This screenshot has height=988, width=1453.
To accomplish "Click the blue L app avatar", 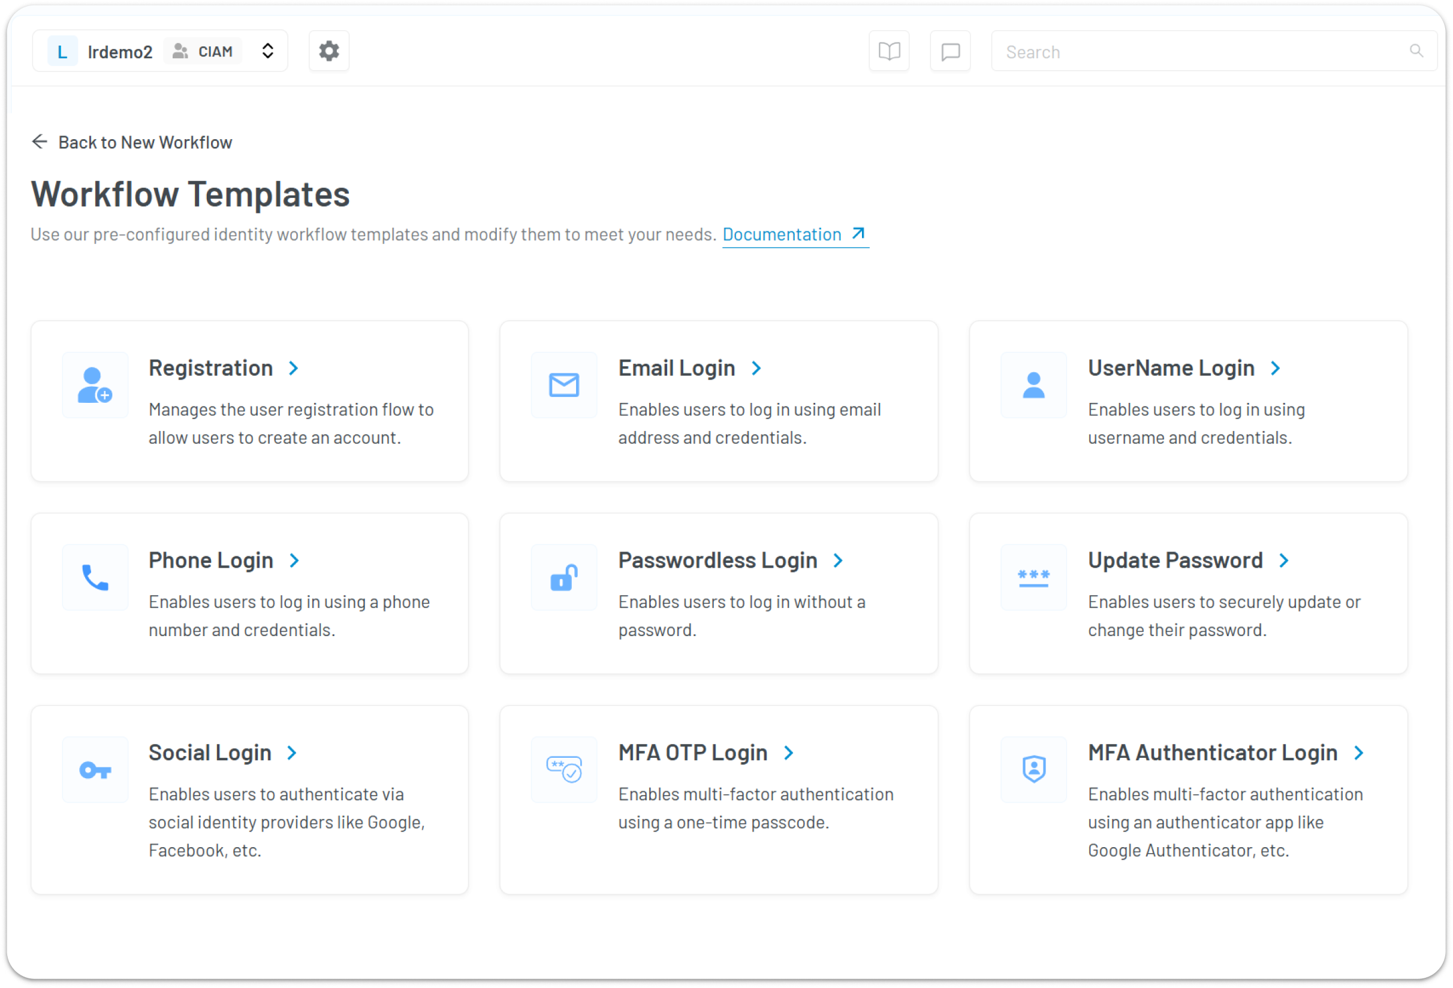I will (x=62, y=52).
